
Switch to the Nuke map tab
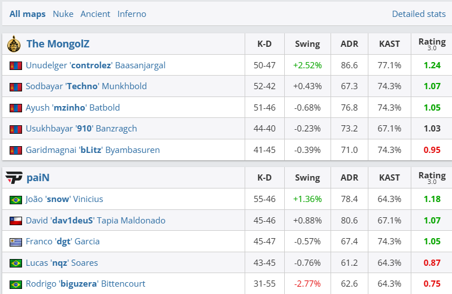click(x=63, y=14)
